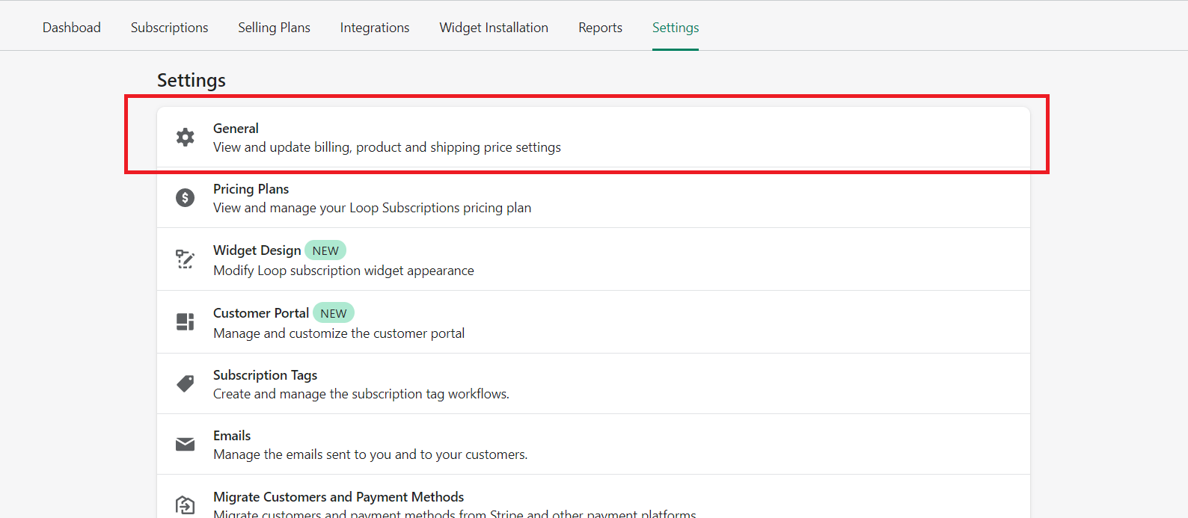Click the Subscription Tags tag icon
Screen dimensions: 1188x518
185,383
